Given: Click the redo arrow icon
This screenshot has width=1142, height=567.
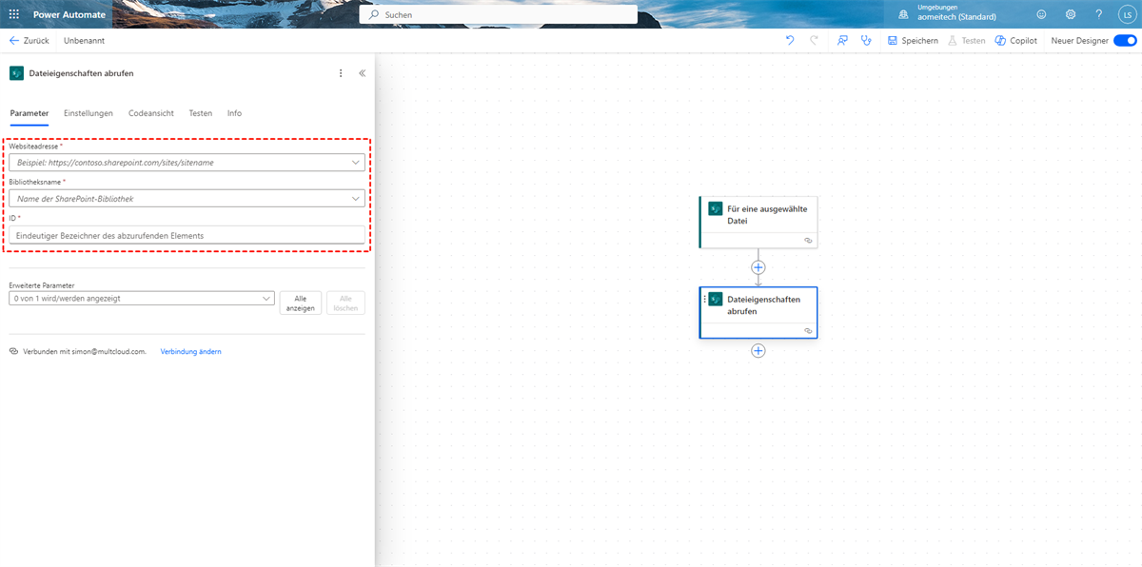Looking at the screenshot, I should pyautogui.click(x=814, y=41).
